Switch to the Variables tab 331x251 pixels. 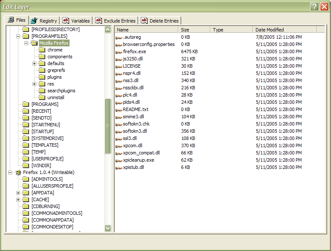pyautogui.click(x=76, y=20)
